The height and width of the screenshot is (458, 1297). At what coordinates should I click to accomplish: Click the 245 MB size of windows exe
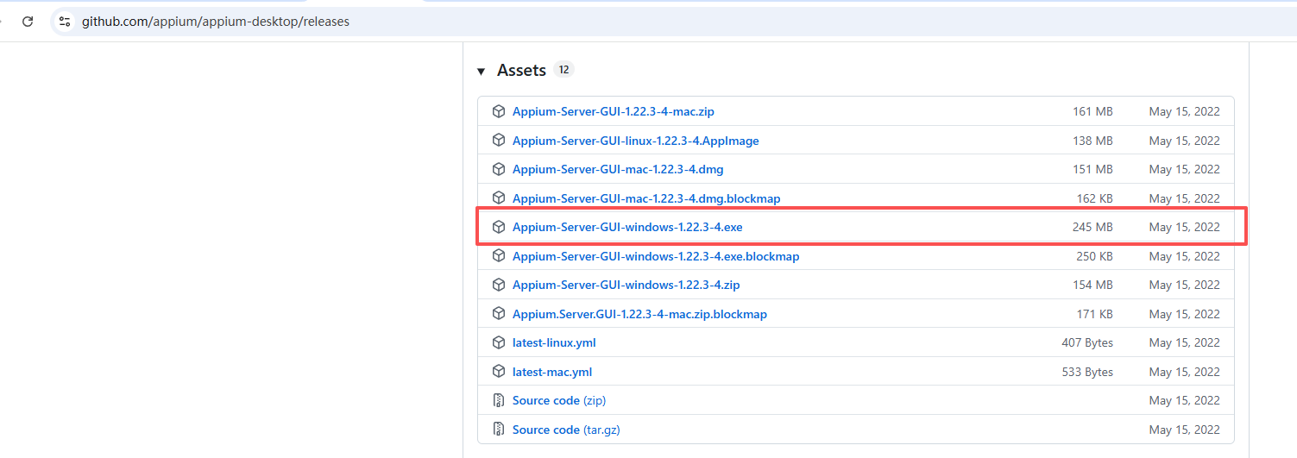1092,227
